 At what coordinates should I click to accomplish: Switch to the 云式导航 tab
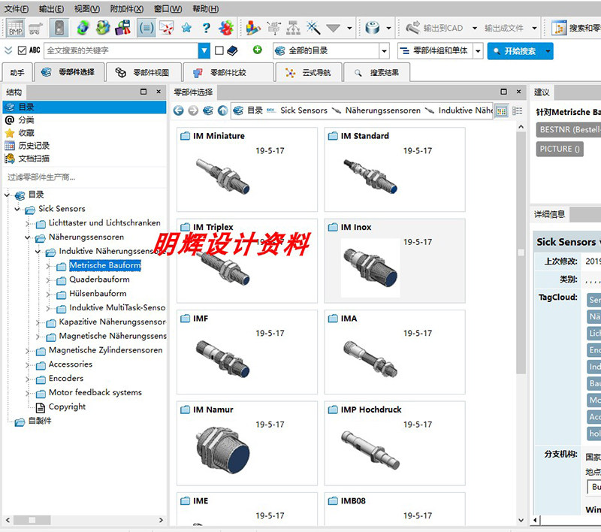coord(309,72)
